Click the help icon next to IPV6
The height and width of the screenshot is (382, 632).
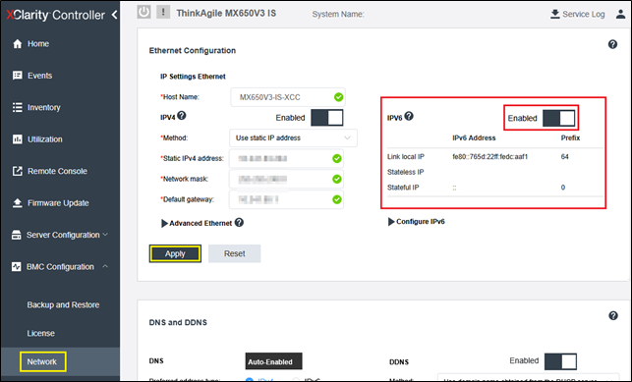[x=409, y=116]
